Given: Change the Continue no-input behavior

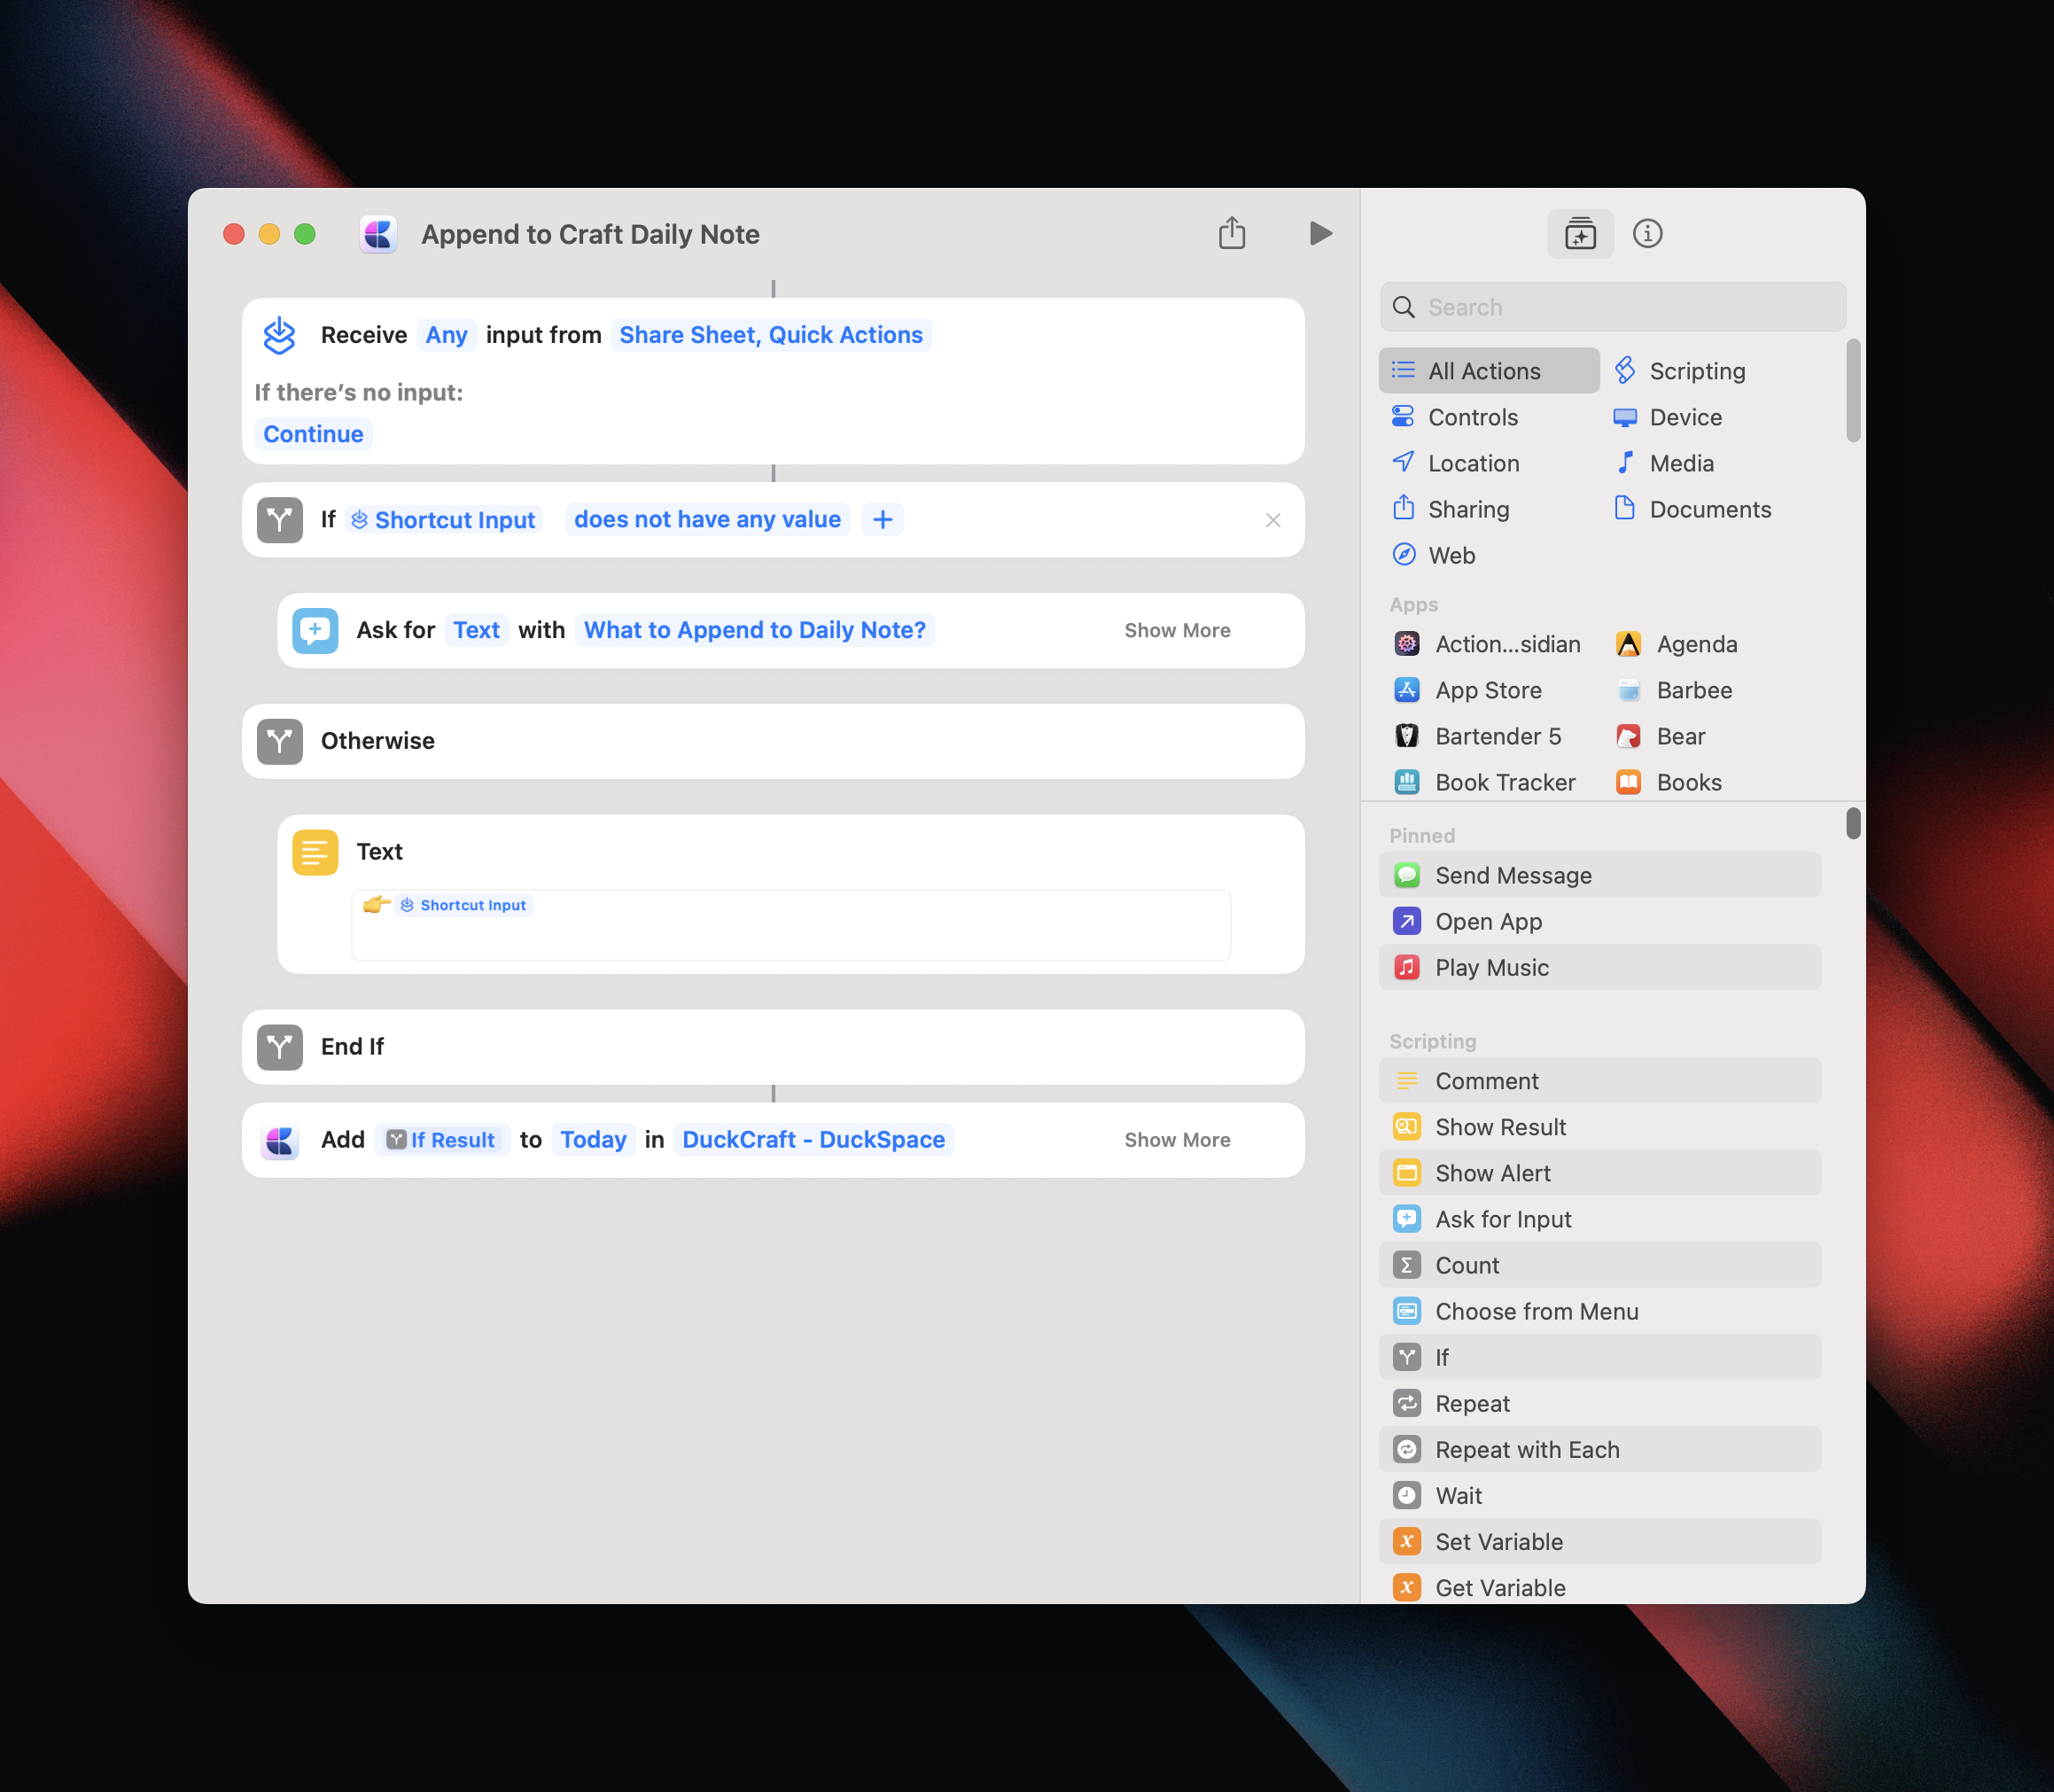Looking at the screenshot, I should pyautogui.click(x=313, y=434).
